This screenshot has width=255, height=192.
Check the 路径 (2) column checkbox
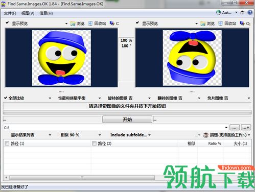click(94, 143)
